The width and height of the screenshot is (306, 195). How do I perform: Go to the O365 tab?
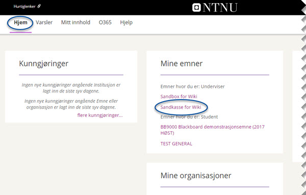pos(105,22)
